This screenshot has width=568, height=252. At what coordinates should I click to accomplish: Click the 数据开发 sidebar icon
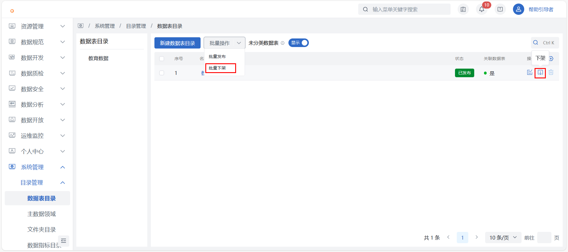point(12,57)
